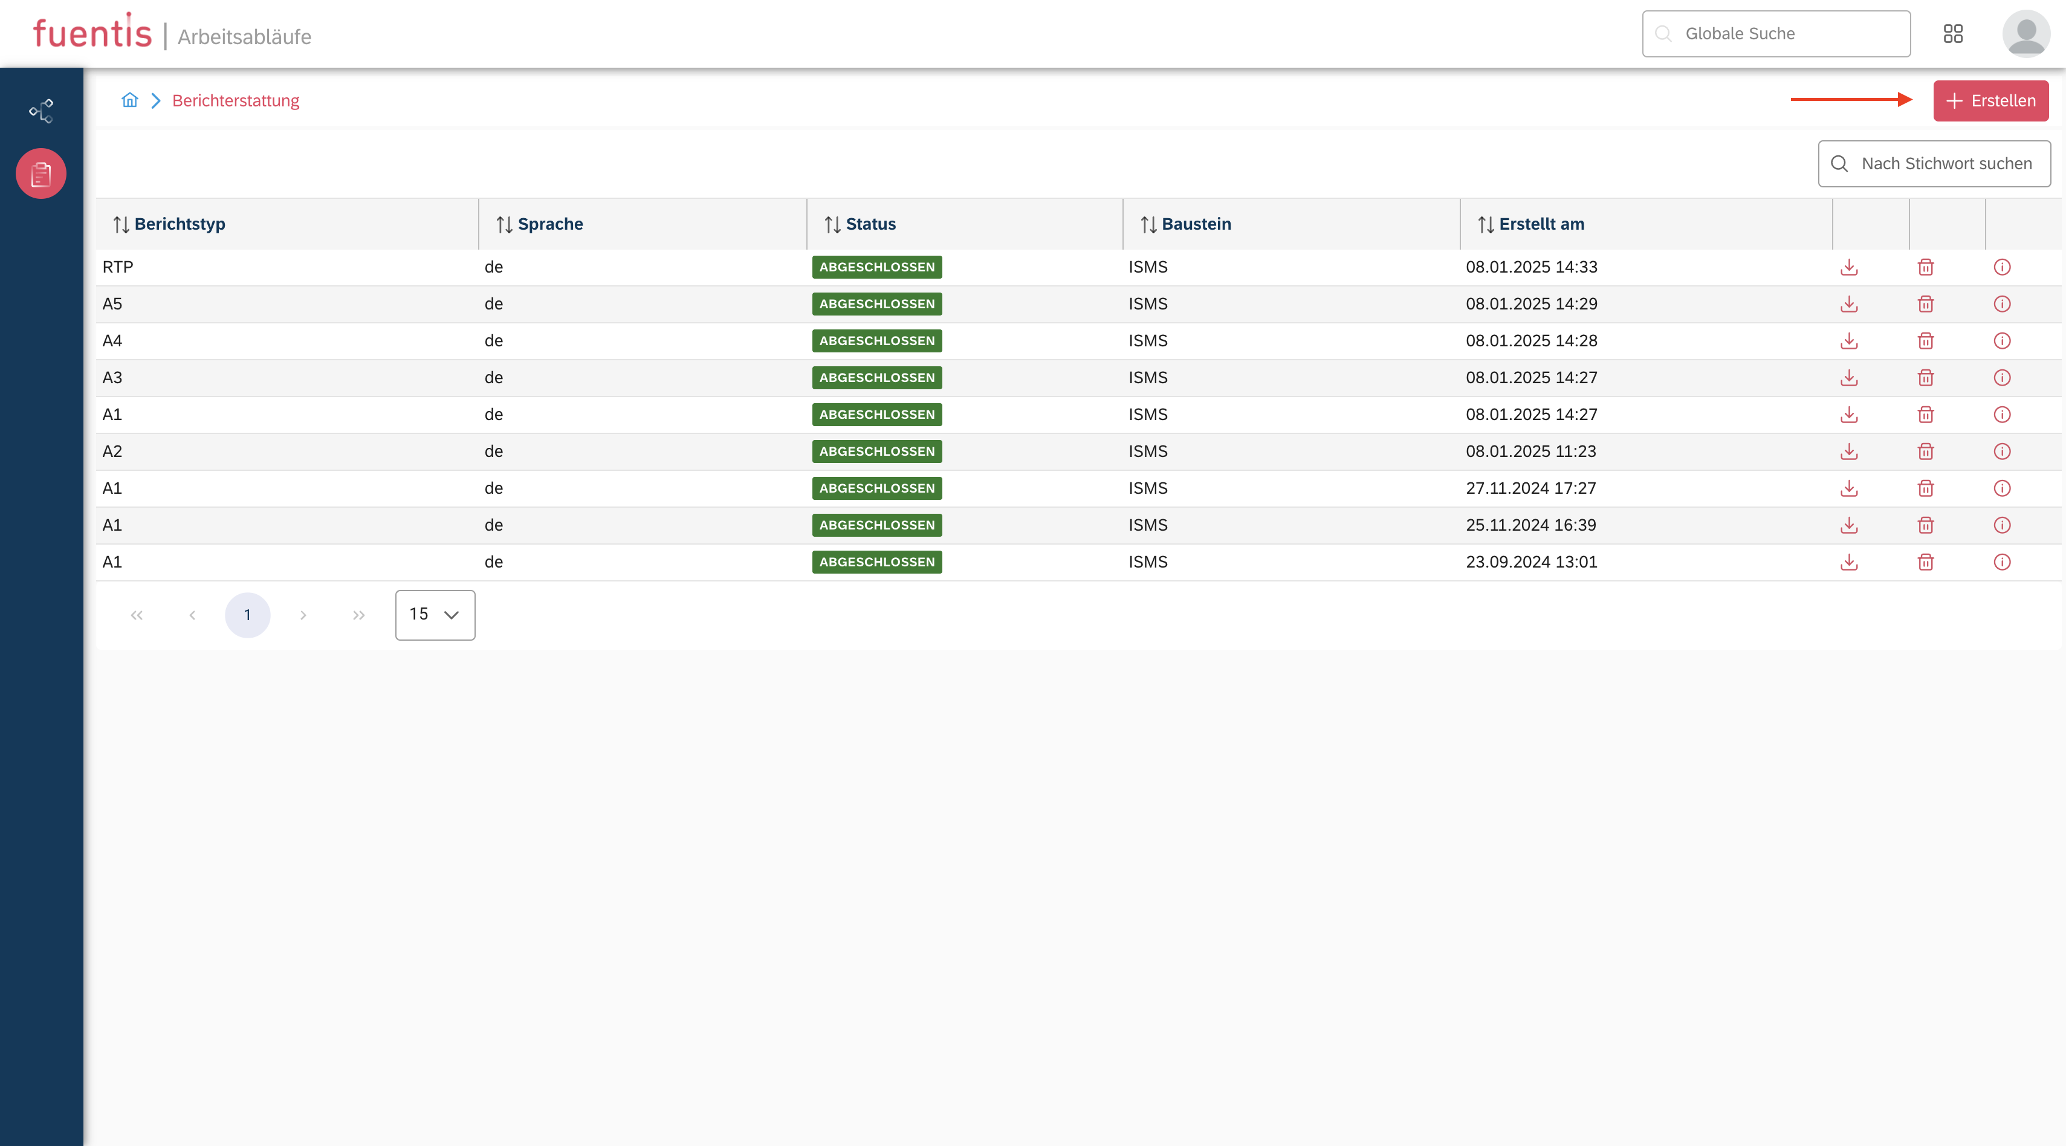Open the reporting clipboard sidebar icon
The image size is (2066, 1146).
click(41, 173)
